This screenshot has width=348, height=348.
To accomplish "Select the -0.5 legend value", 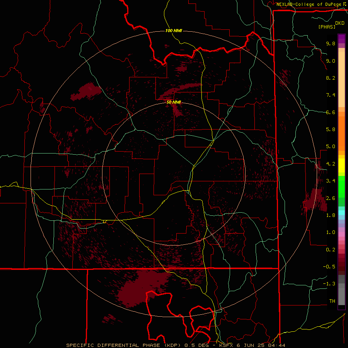I will pos(329,267).
